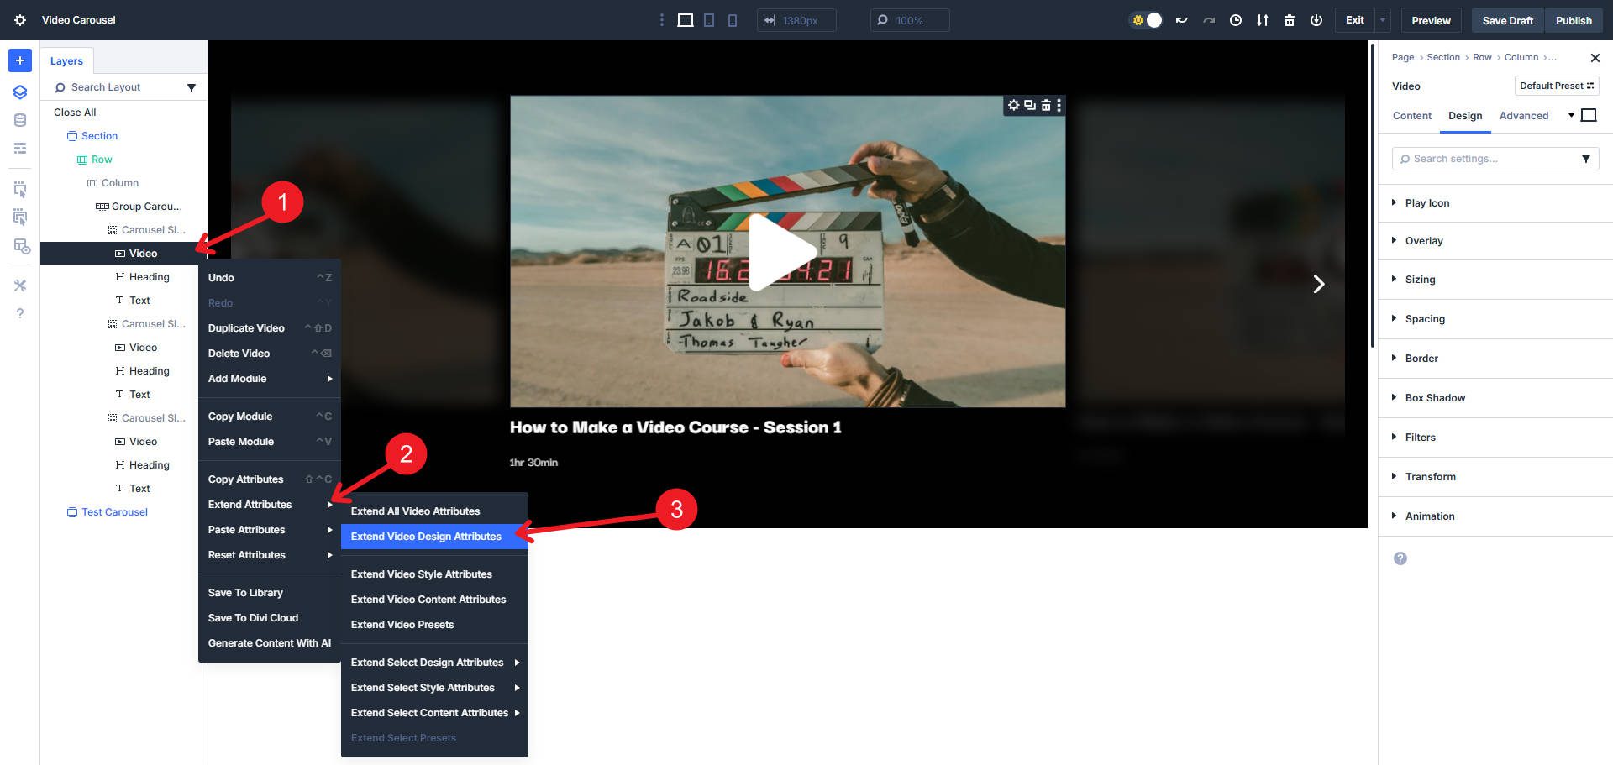Image resolution: width=1613 pixels, height=765 pixels.
Task: Click Save Draft
Action: 1506,19
